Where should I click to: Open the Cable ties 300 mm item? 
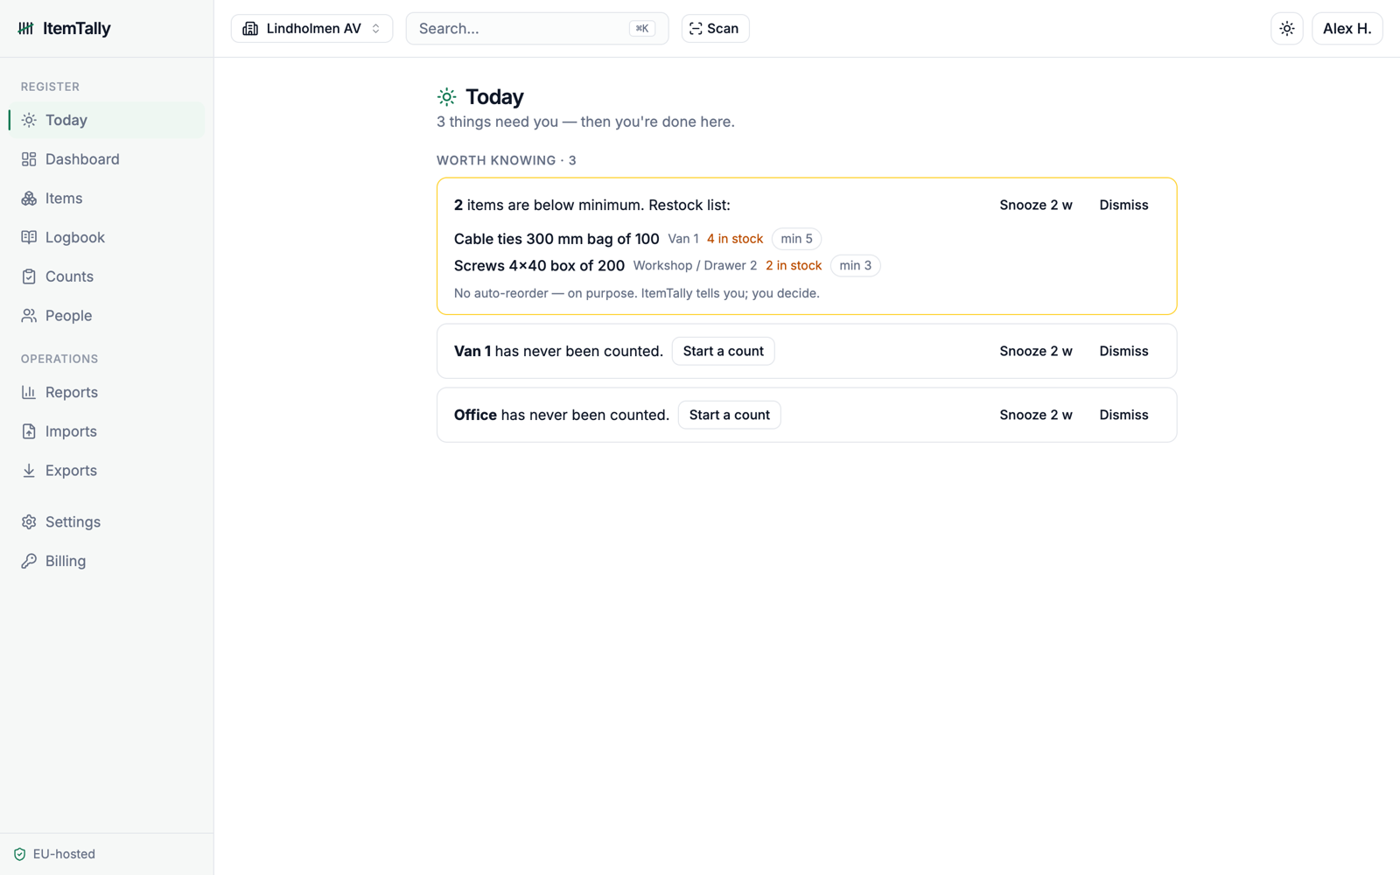[556, 239]
